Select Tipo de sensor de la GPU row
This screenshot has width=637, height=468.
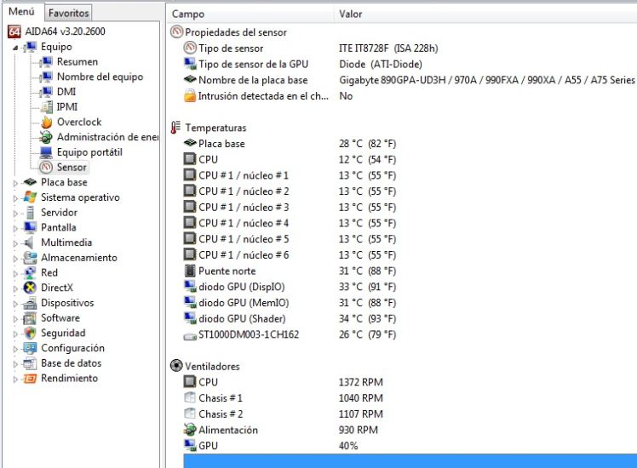[410, 64]
